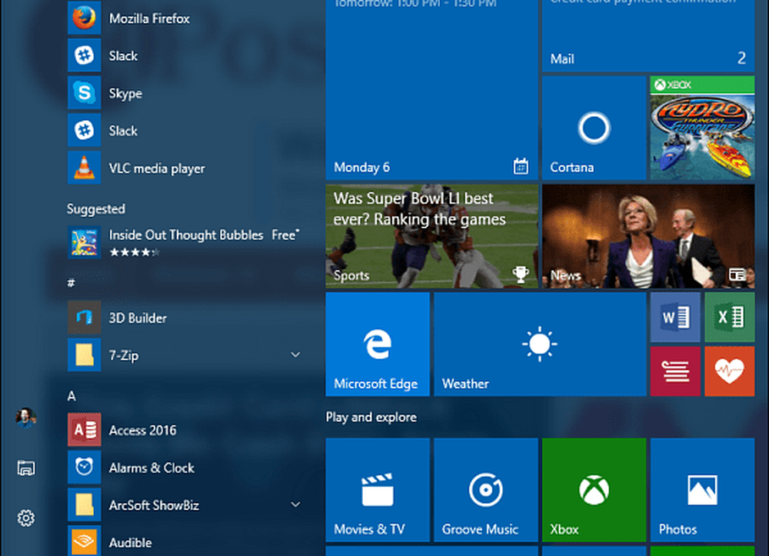Click the "#" section header in the app list
The image size is (769, 556).
(x=71, y=283)
